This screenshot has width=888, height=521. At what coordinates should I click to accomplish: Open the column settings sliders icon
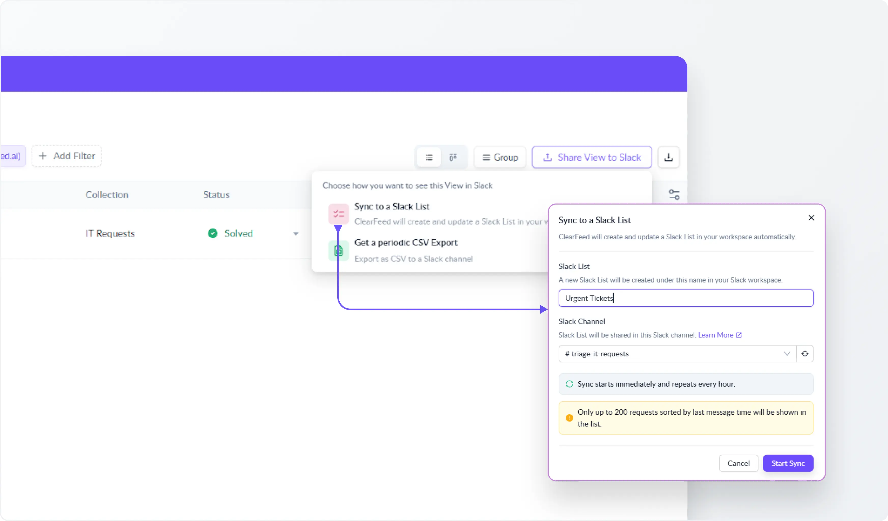[x=674, y=194]
